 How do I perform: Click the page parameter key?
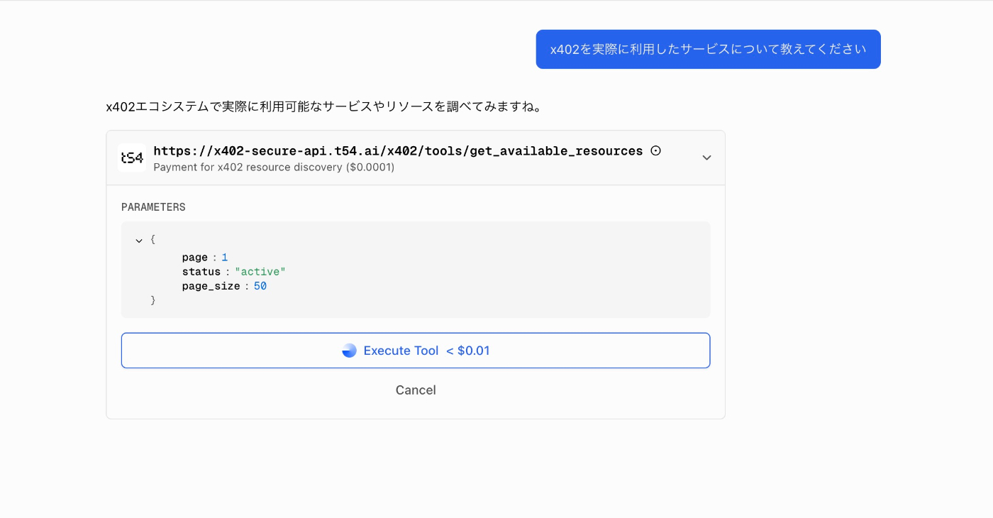[x=195, y=258]
